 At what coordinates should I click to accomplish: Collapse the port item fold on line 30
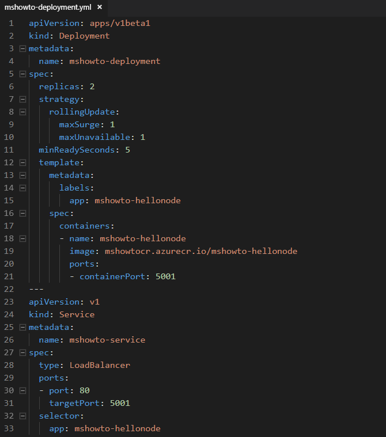22,391
